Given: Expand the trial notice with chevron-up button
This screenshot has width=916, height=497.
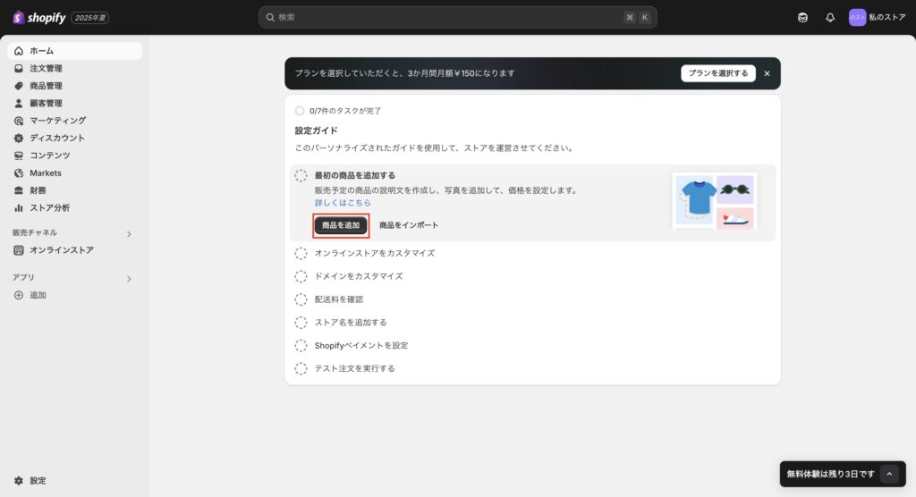Looking at the screenshot, I should coord(888,474).
